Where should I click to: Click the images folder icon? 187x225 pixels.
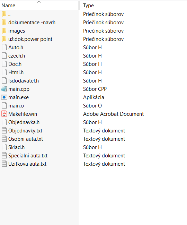4,31
